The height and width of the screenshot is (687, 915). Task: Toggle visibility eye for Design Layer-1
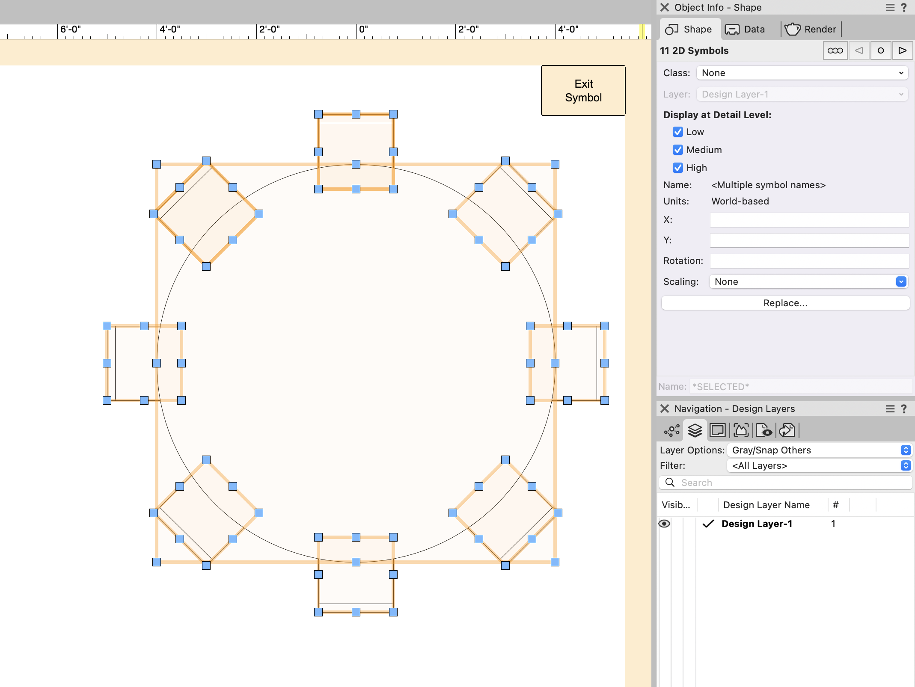(x=665, y=524)
